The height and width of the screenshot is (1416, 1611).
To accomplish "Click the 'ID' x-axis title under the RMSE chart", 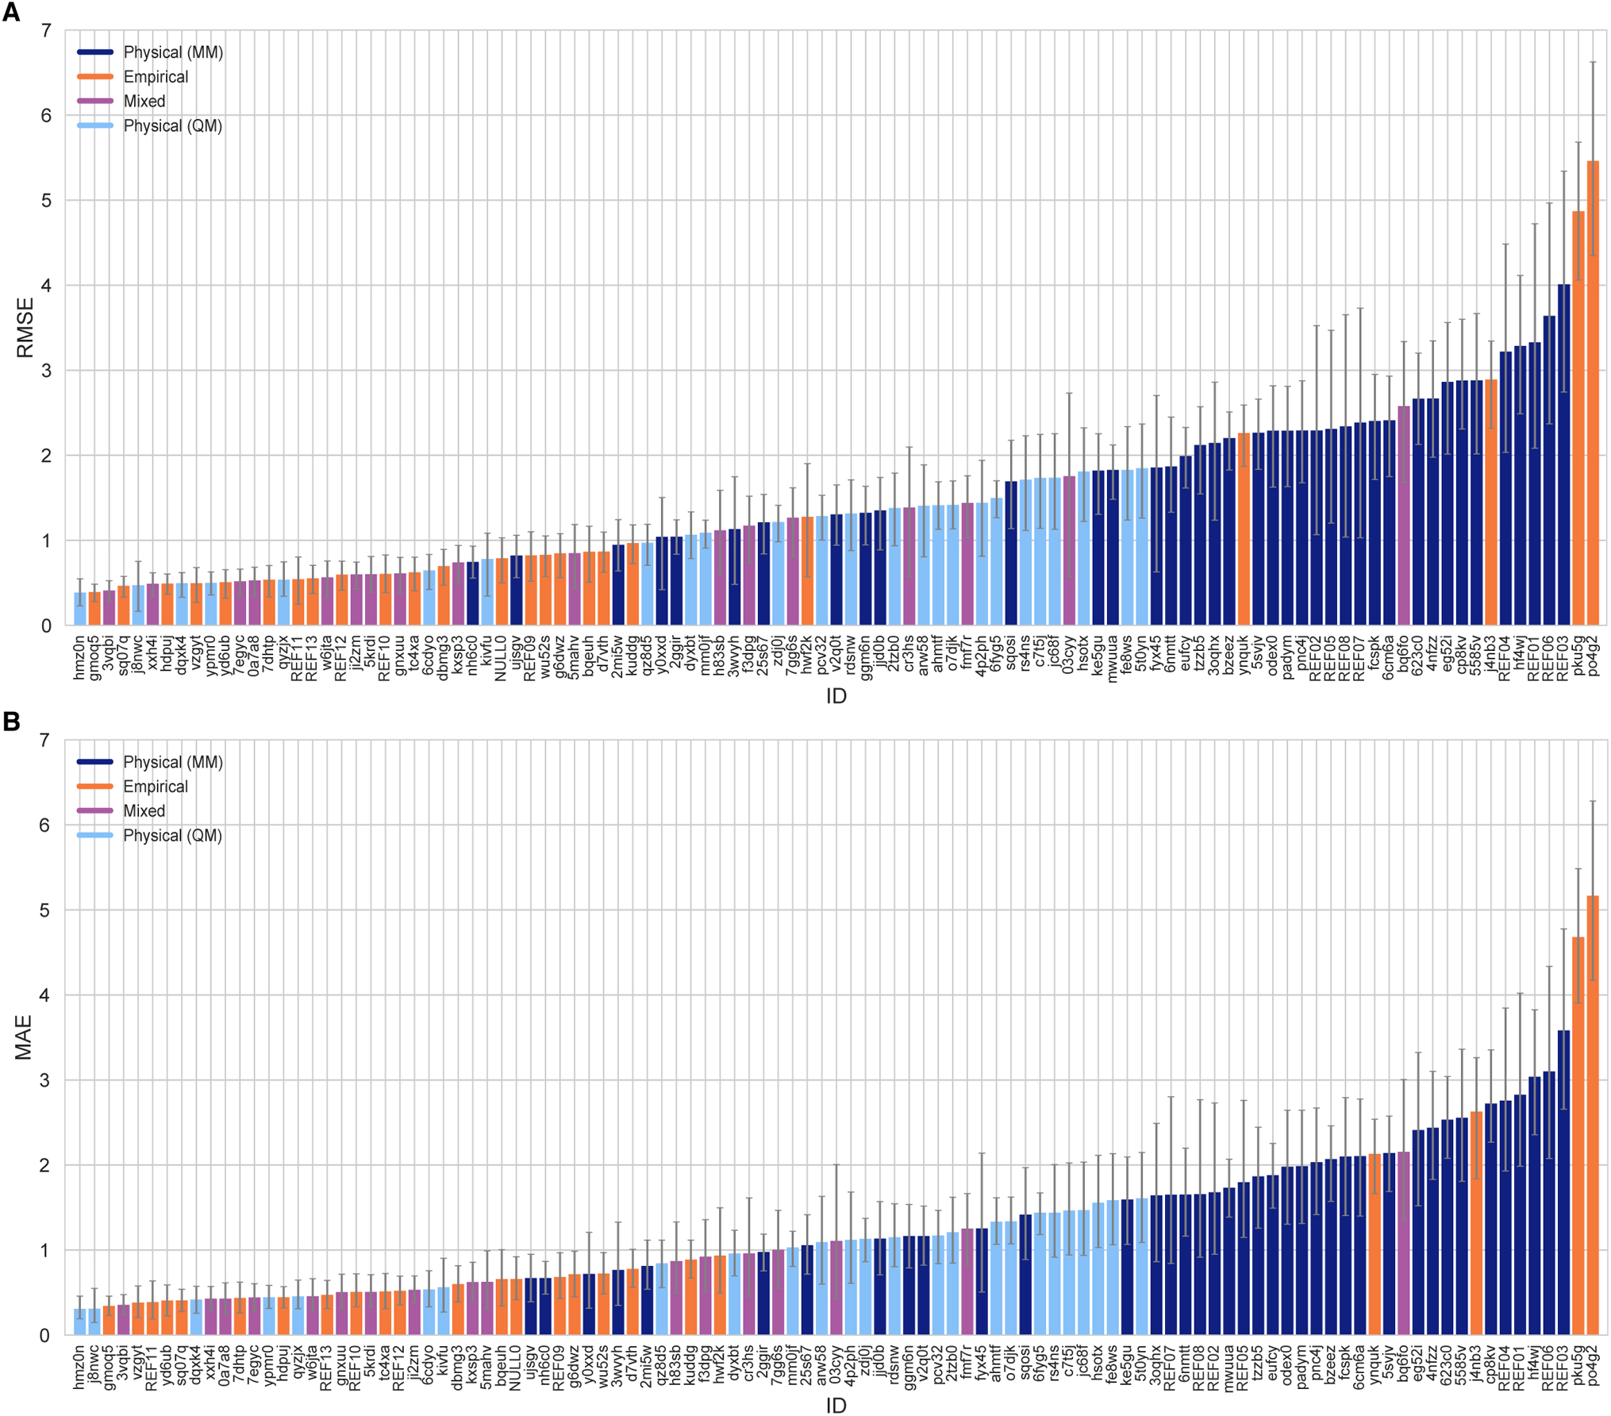I will tap(836, 696).
